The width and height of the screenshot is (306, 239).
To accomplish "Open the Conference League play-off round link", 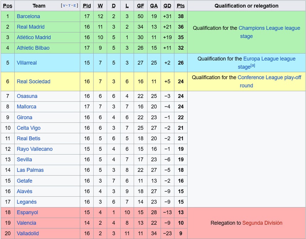I will (269, 77).
